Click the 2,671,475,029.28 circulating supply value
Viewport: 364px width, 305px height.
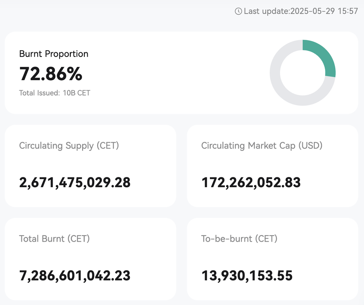point(75,182)
